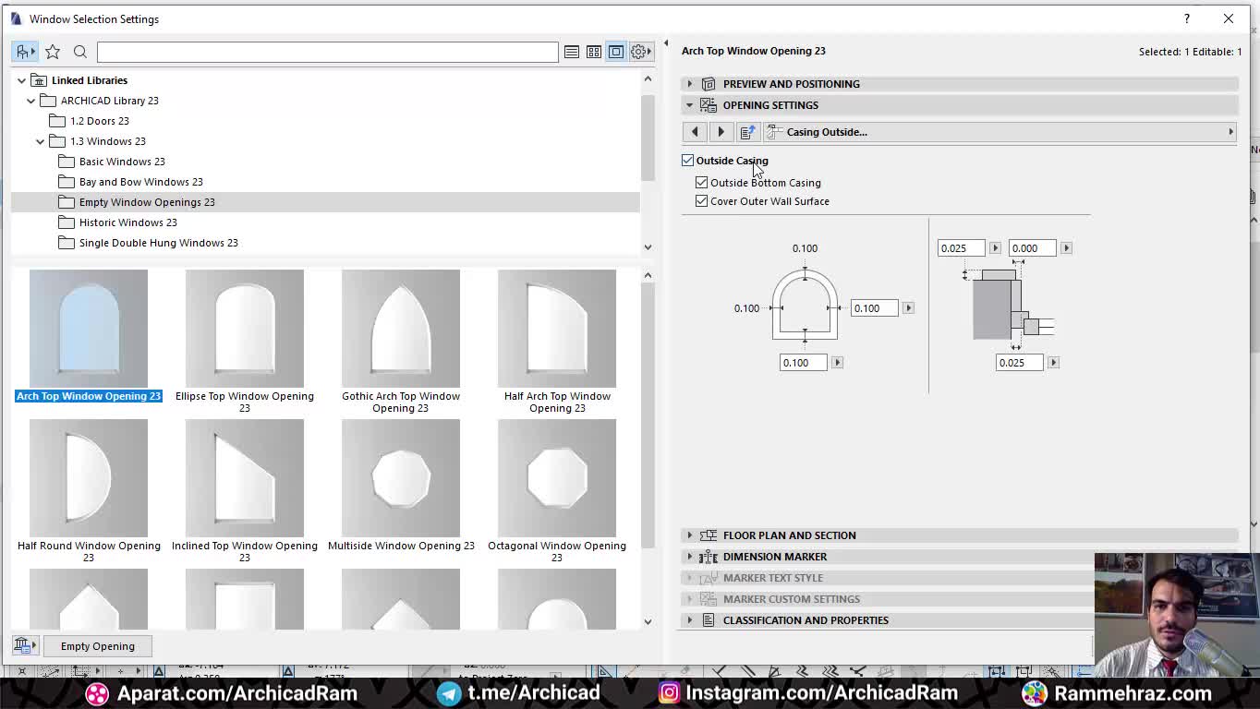Open the help question mark button
This screenshot has height=709, width=1260.
[1186, 18]
